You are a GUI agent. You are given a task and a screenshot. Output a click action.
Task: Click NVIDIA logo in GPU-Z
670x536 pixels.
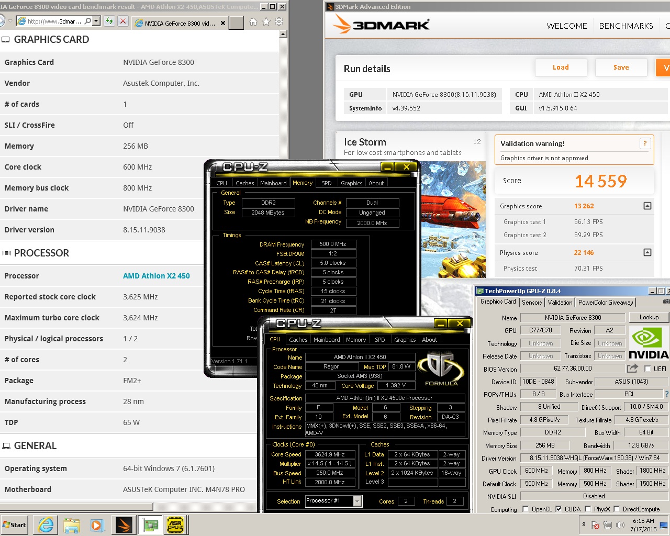649,342
